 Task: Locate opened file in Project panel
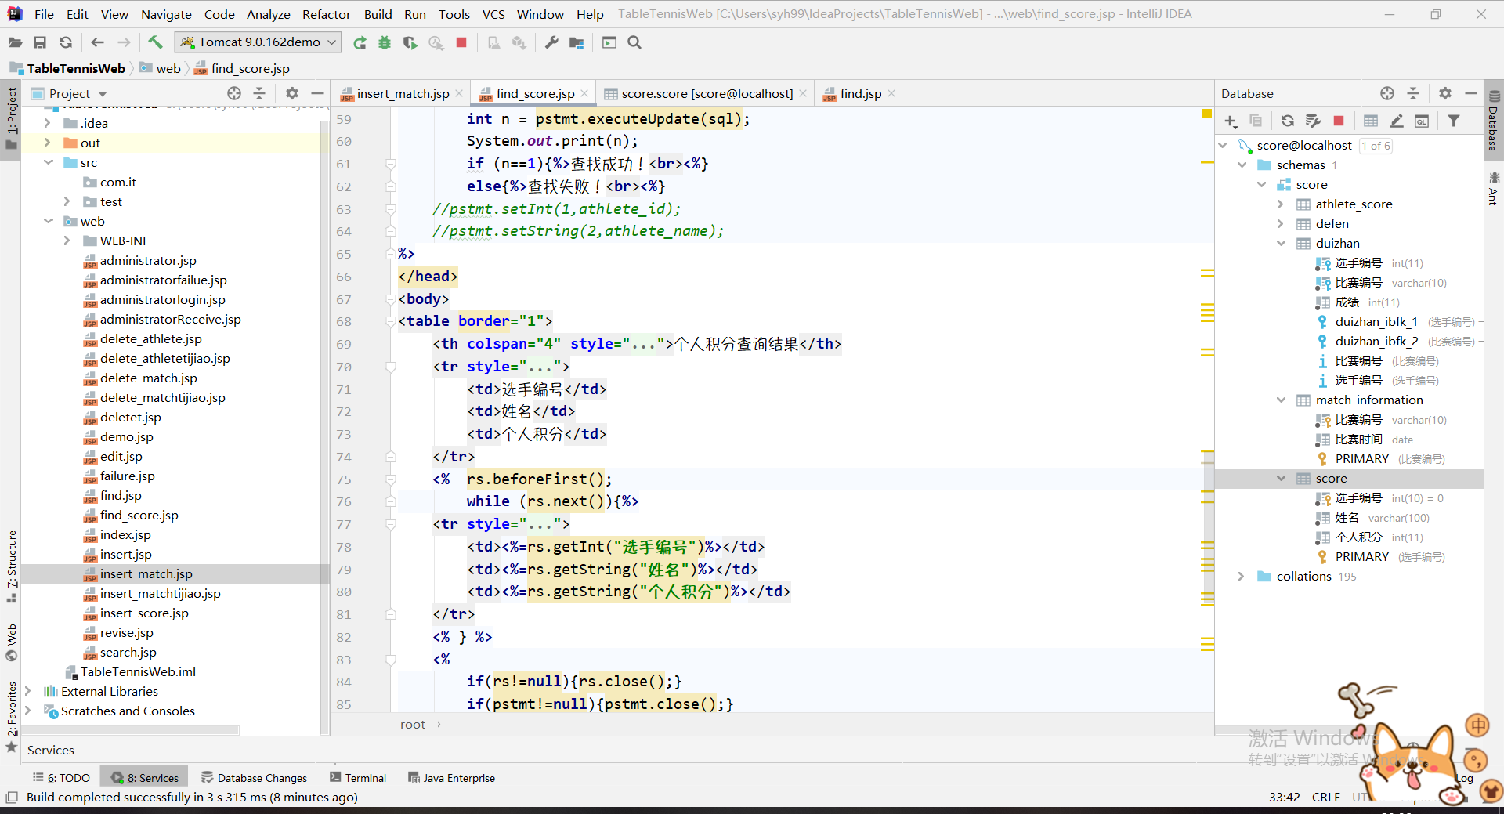(x=234, y=93)
